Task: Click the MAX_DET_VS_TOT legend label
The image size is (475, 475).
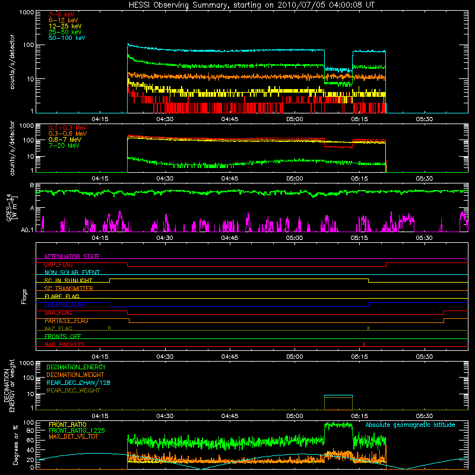Action: click(x=73, y=436)
